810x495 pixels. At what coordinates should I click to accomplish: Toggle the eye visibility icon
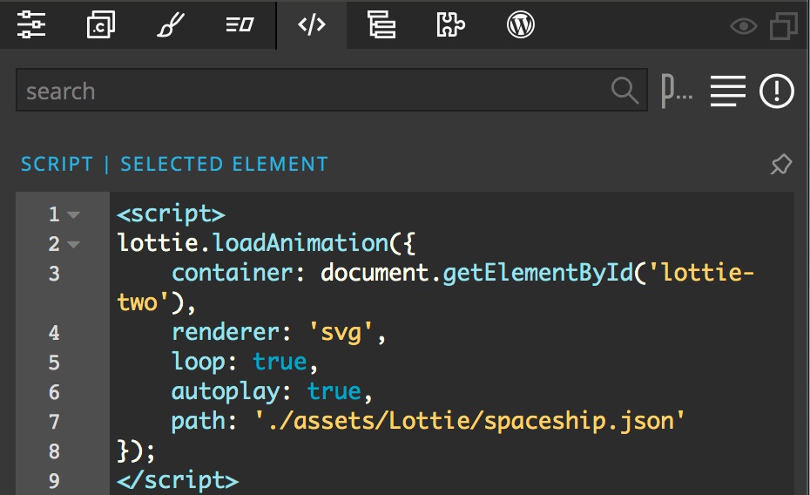743,26
